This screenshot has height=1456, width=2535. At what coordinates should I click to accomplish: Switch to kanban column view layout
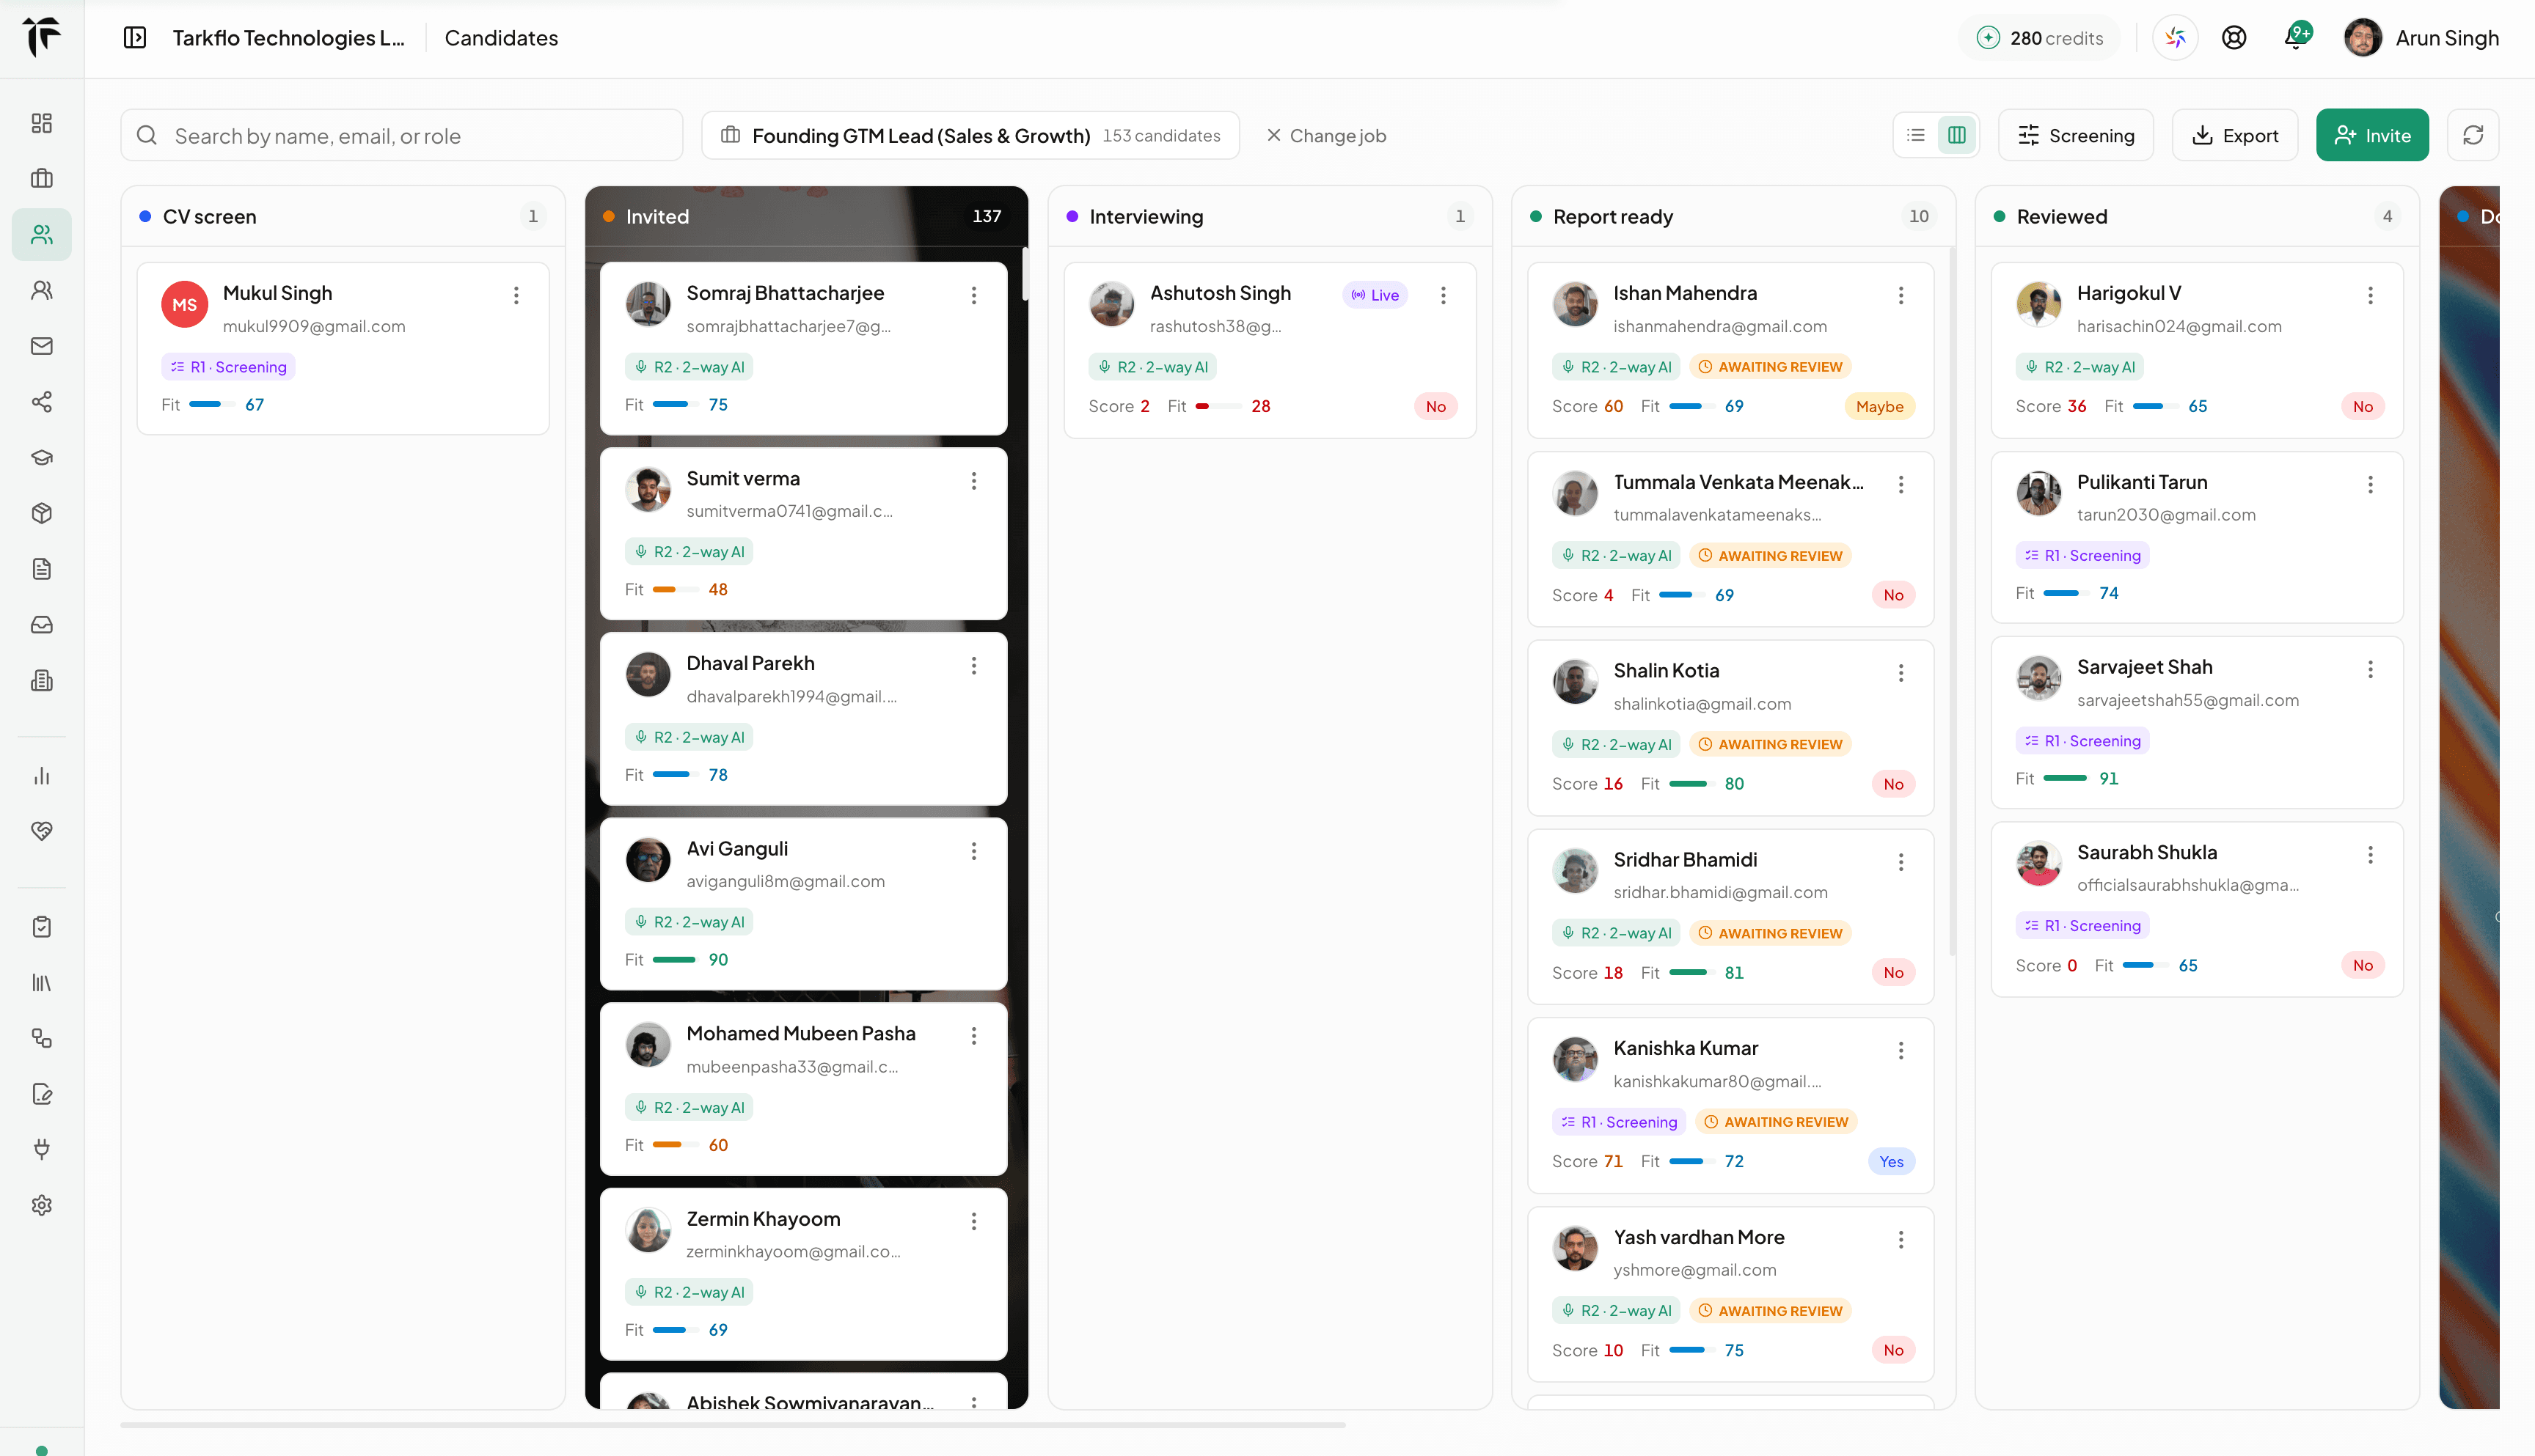(1957, 135)
